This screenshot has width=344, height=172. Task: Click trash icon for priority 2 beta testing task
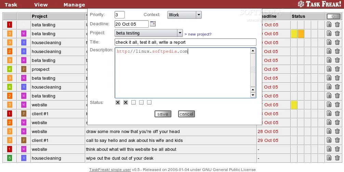(337, 96)
